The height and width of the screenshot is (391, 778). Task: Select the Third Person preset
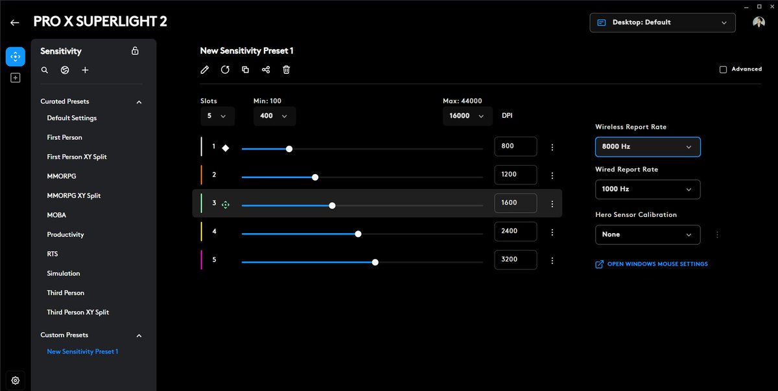click(65, 293)
